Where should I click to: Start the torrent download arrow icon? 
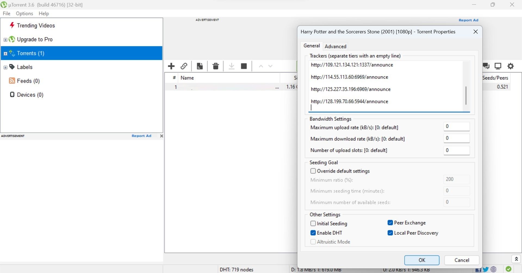231,66
